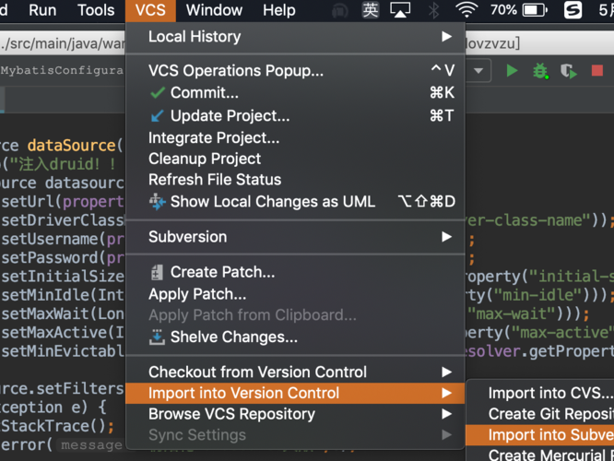The width and height of the screenshot is (614, 461).
Task: Choose Import into Subversion in submenu
Action: click(540, 435)
